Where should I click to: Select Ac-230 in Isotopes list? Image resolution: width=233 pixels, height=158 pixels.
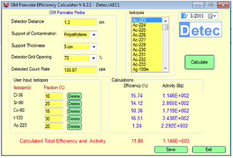[147, 49]
